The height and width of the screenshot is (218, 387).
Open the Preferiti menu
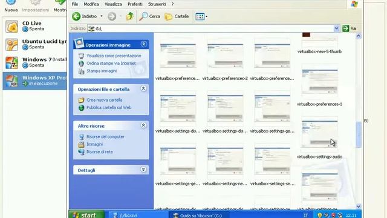(x=135, y=4)
